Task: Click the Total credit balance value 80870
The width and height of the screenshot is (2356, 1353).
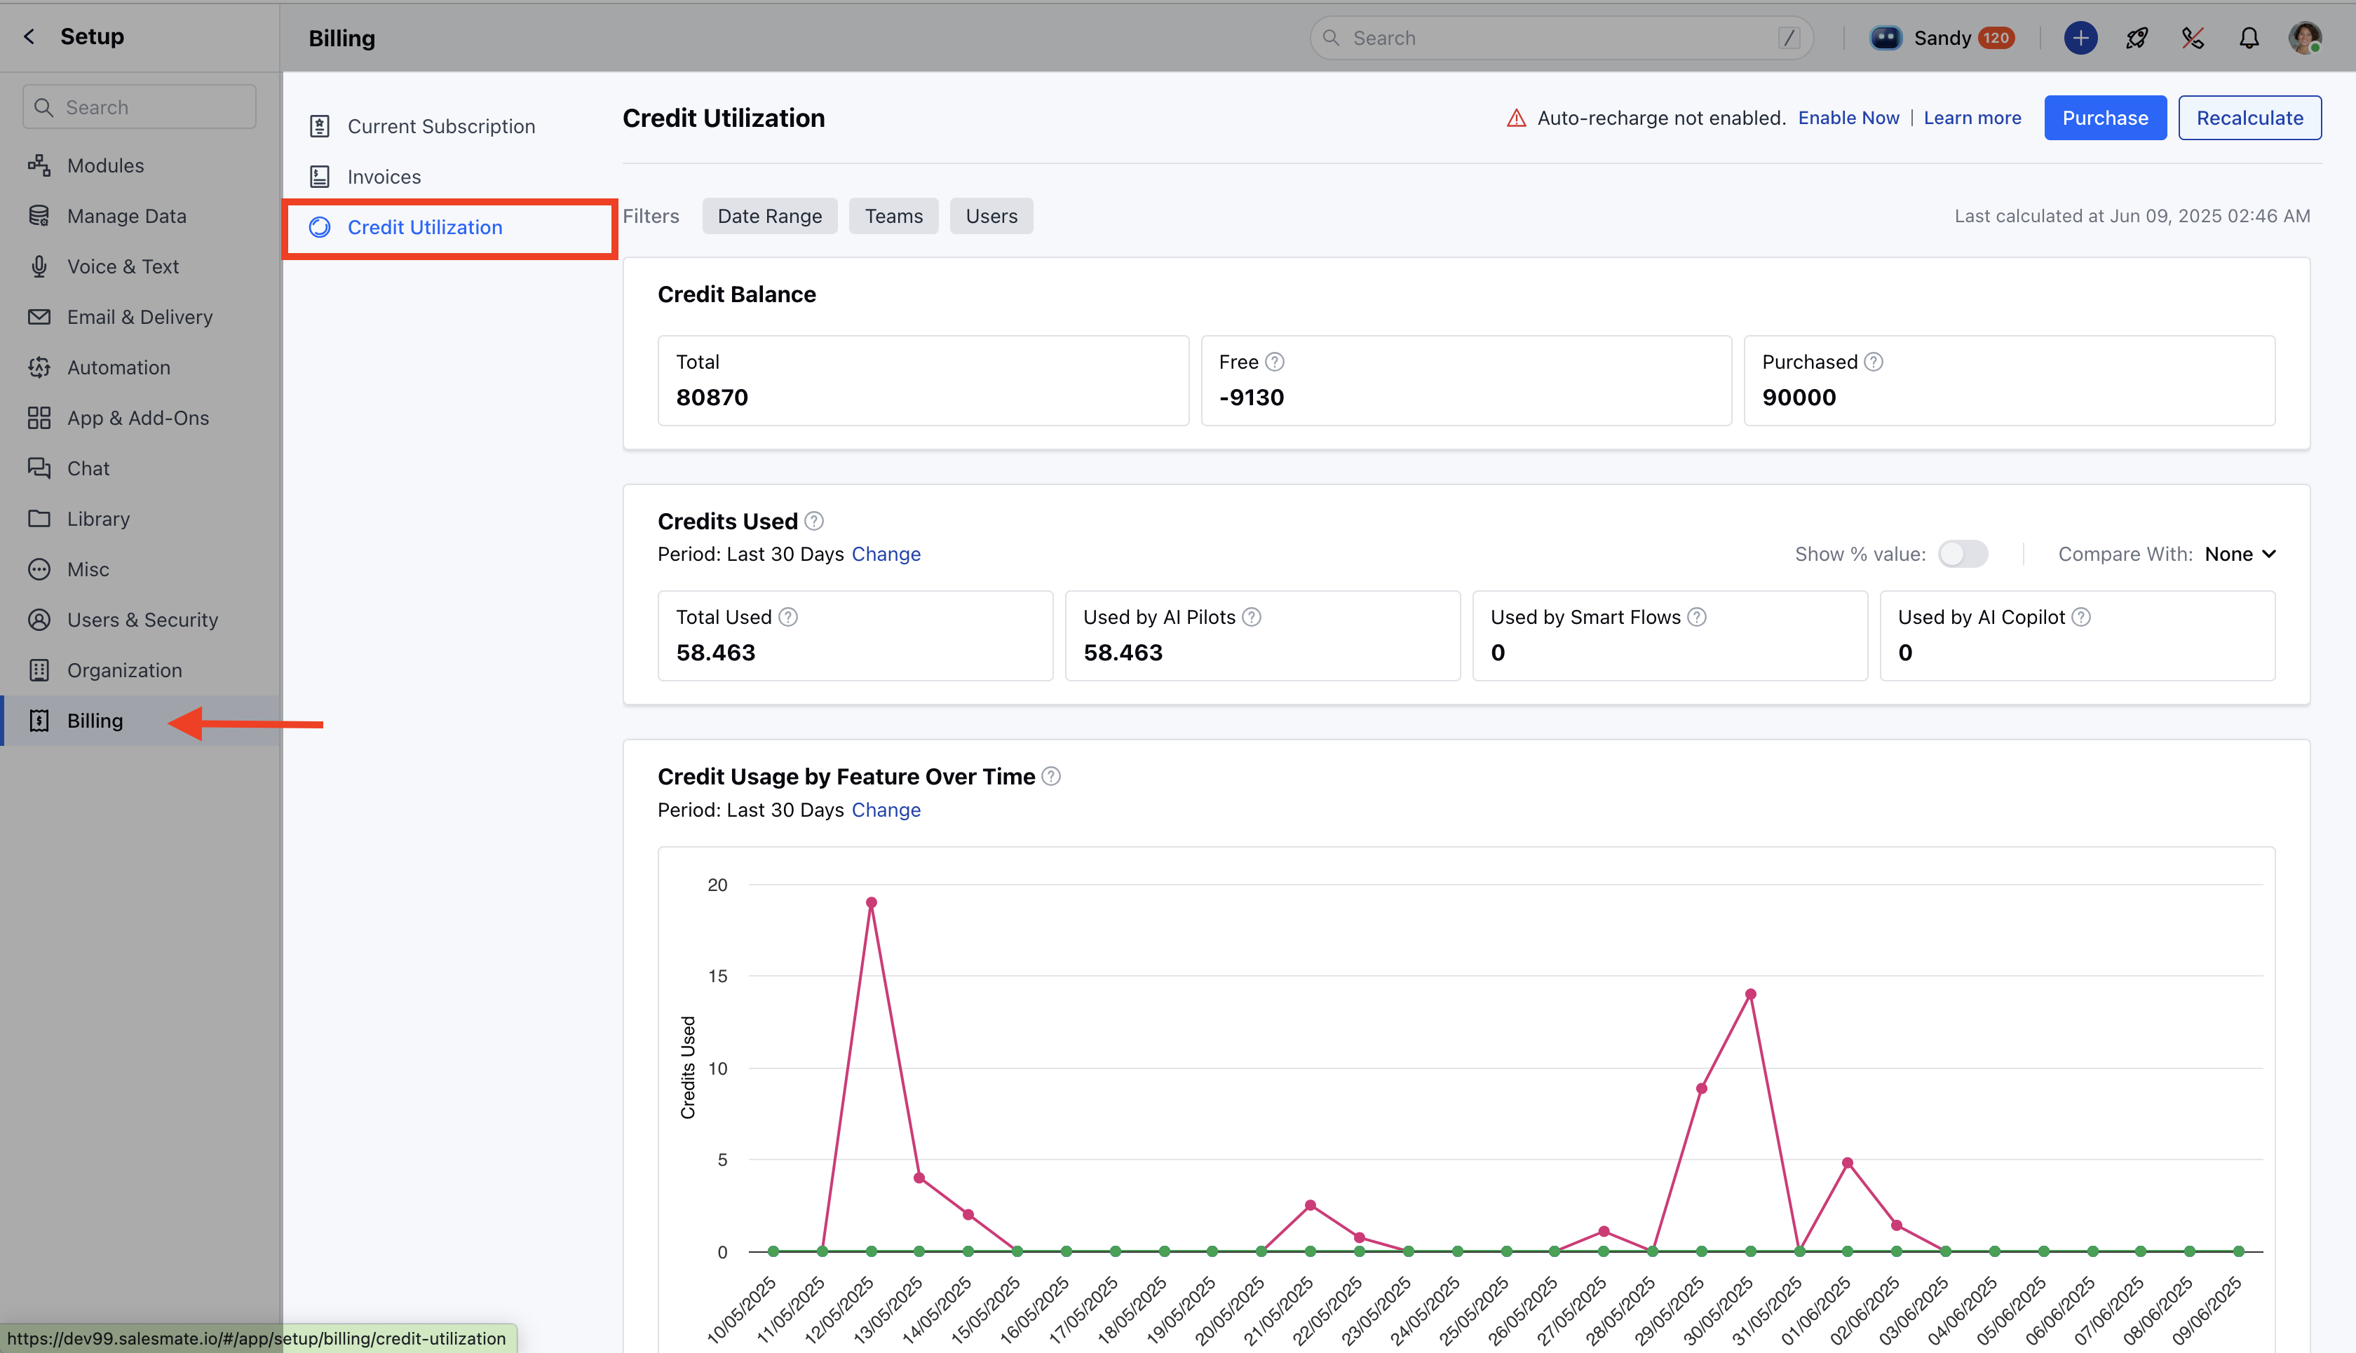Action: click(x=712, y=397)
